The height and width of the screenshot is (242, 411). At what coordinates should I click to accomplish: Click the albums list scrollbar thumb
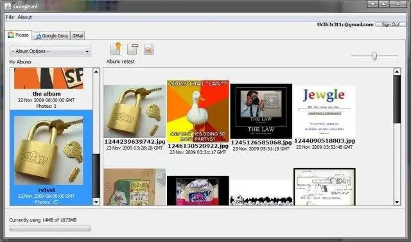(96, 175)
